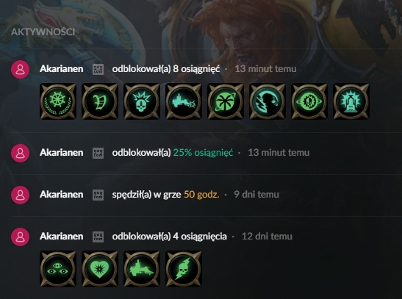
Task: Open the firing spaceship achievement icon
Action: pyautogui.click(x=183, y=101)
